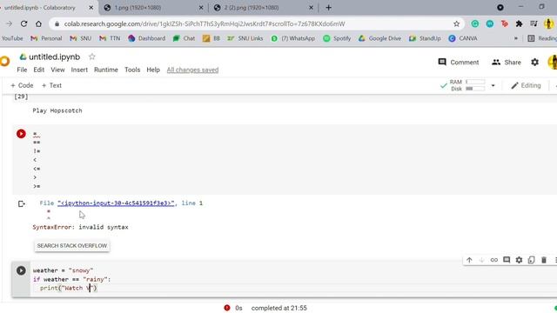Image resolution: width=557 pixels, height=313 pixels.
Task: Reload the Colab page
Action: point(23,23)
